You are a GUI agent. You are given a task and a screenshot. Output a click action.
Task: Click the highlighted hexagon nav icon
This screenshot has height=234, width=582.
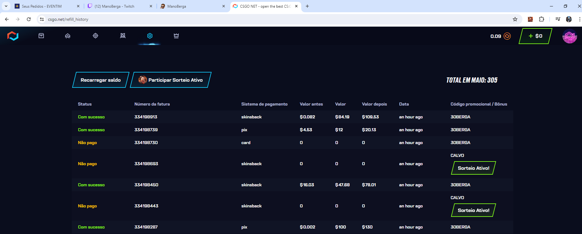[150, 36]
